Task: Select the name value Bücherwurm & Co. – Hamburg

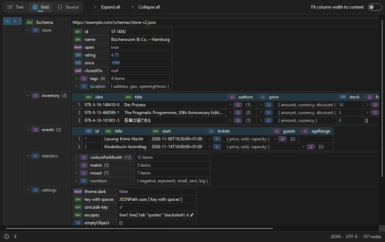Action: tap(140, 39)
